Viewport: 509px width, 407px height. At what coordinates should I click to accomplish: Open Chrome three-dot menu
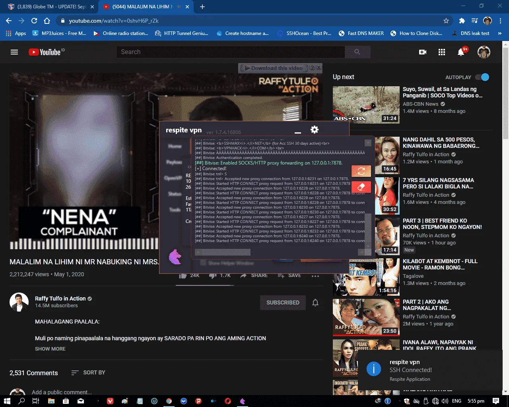point(501,21)
